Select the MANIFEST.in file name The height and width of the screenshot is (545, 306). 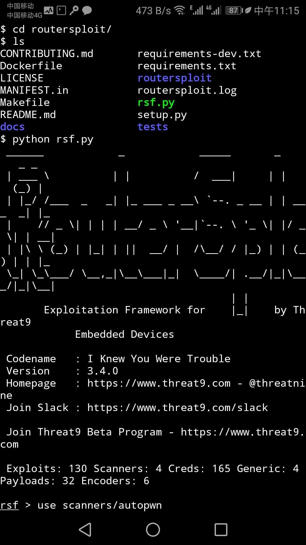tap(34, 90)
